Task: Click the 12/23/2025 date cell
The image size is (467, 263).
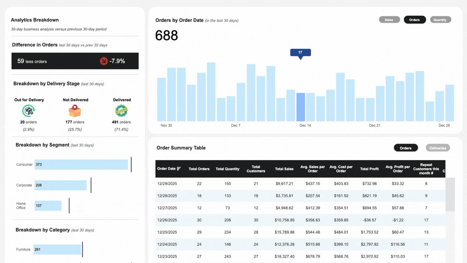Action: click(x=167, y=256)
